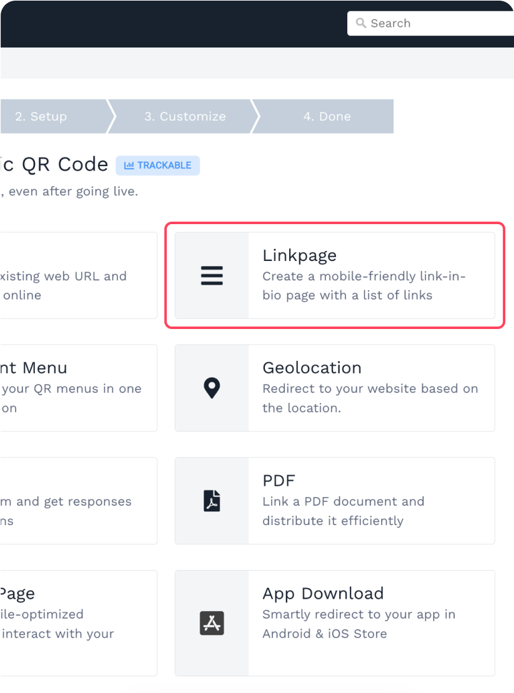514x693 pixels.
Task: Click text 'even after going live.'
Action: [73, 192]
